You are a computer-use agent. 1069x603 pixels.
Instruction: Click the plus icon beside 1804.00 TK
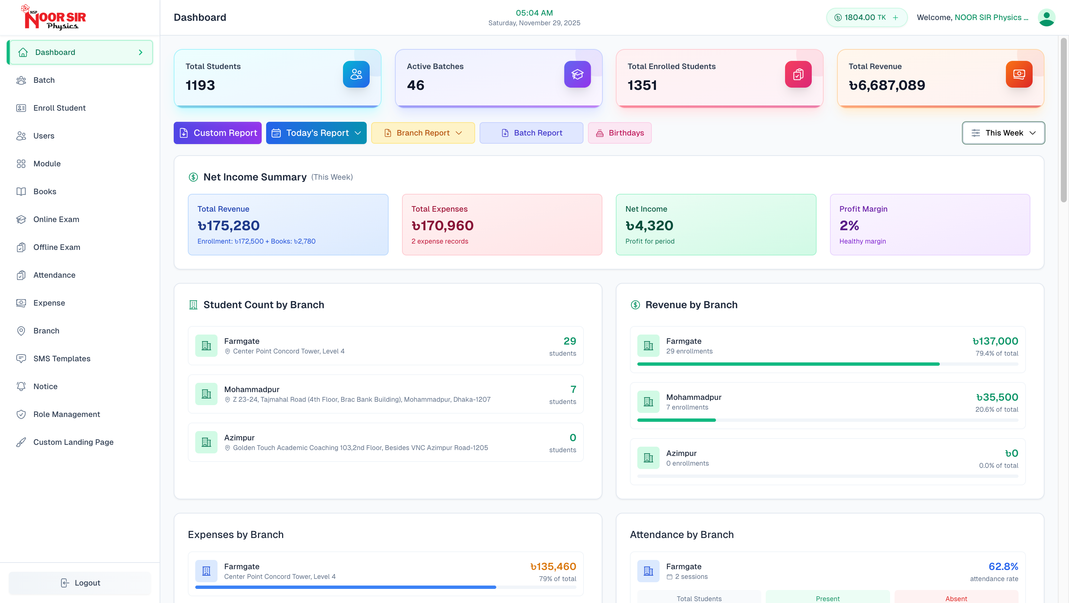pos(895,17)
